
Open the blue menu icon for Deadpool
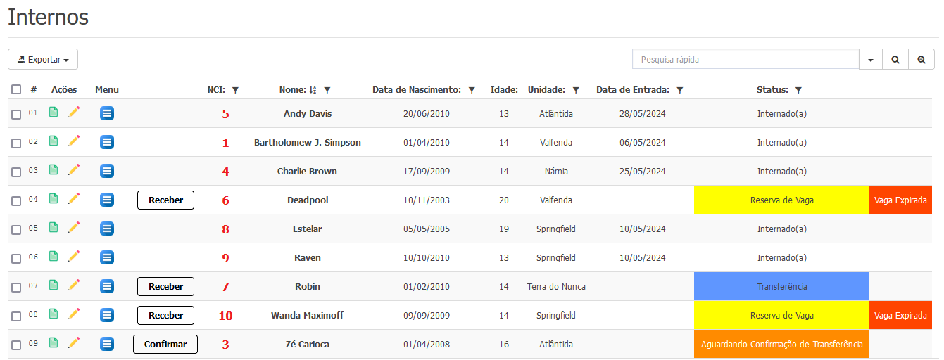coord(107,200)
